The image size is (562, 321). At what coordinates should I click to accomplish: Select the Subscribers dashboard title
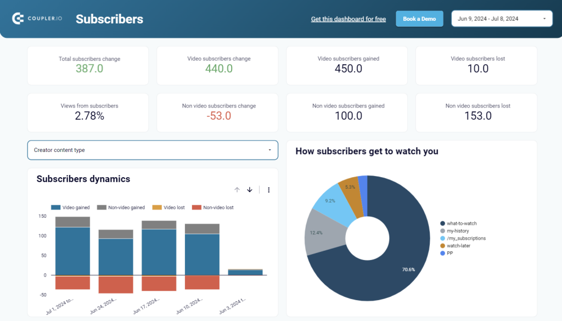(109, 18)
